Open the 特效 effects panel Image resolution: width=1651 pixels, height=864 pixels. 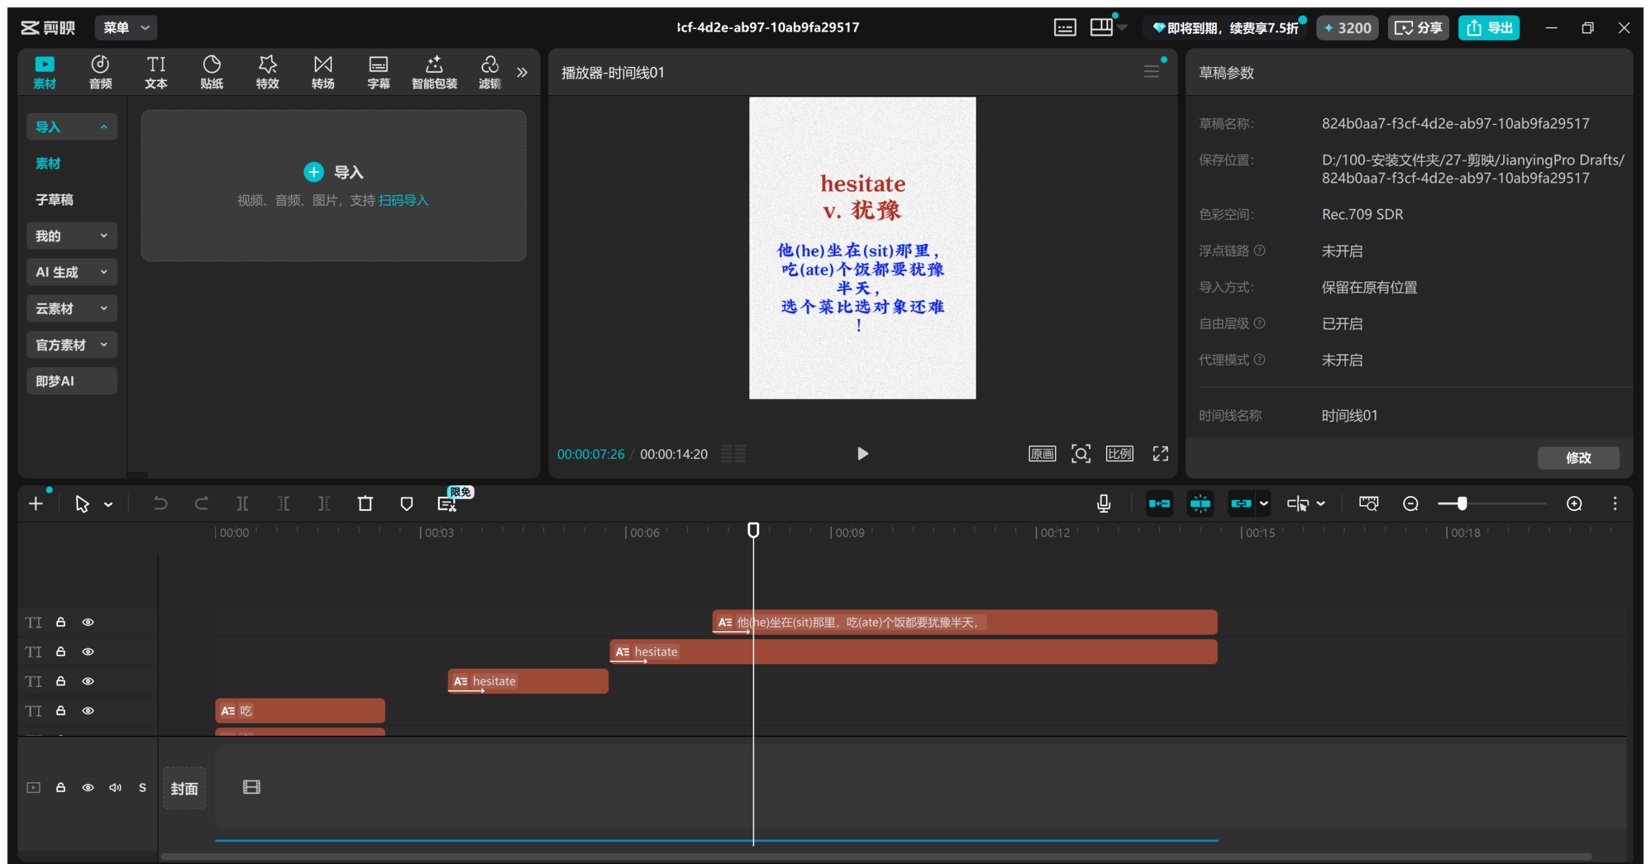pos(267,72)
